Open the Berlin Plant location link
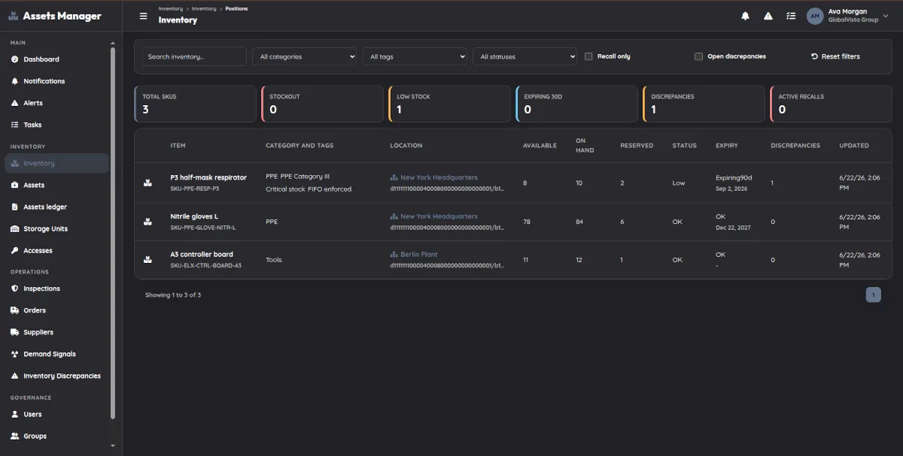Screen dimensions: 903x456 (x=419, y=255)
